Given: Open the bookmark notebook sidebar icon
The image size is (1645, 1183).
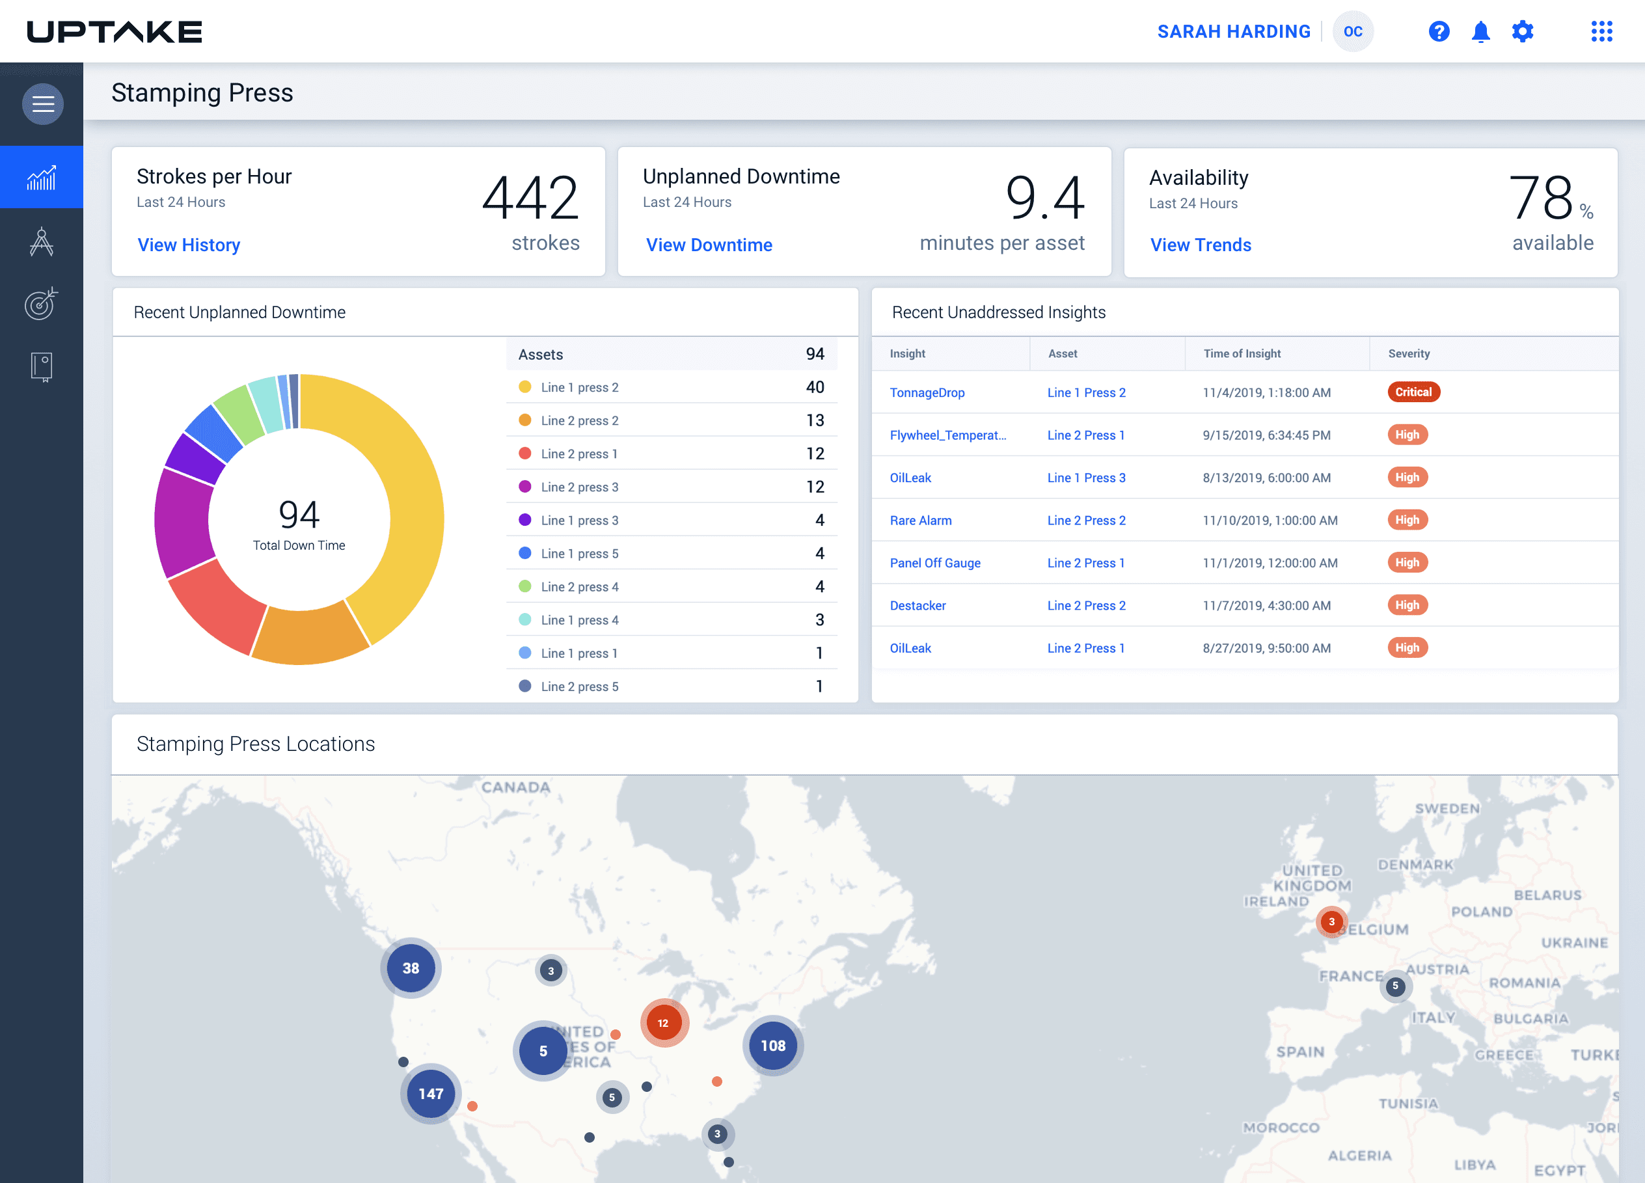Looking at the screenshot, I should [42, 366].
